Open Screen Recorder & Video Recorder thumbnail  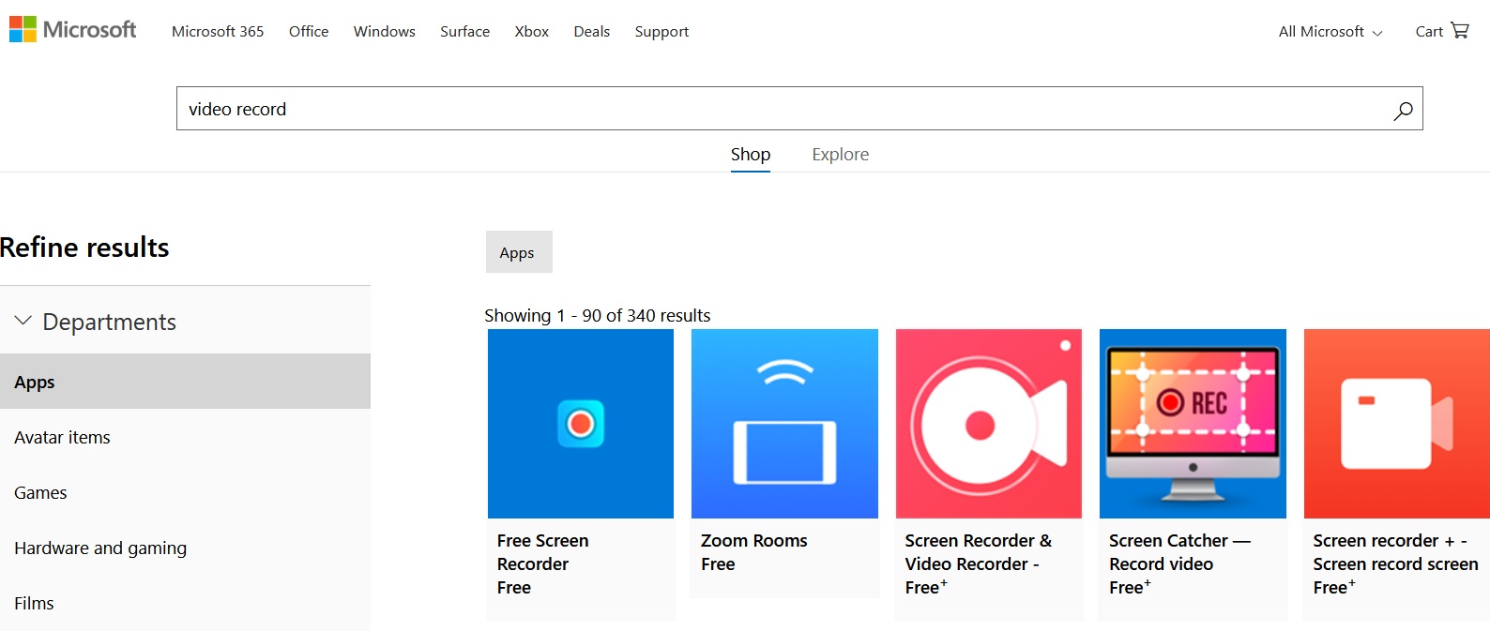click(989, 424)
